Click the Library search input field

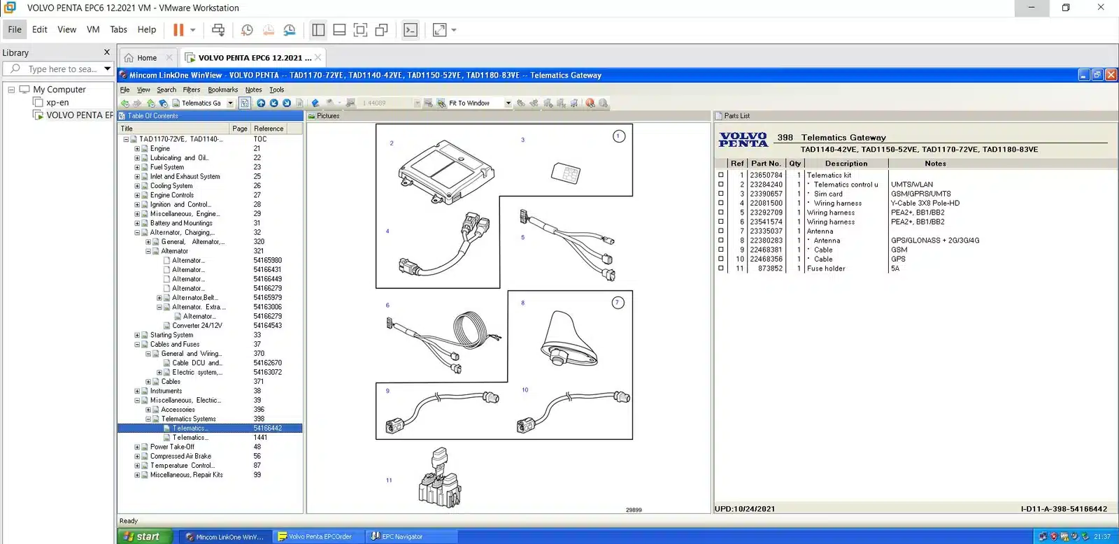(62, 69)
